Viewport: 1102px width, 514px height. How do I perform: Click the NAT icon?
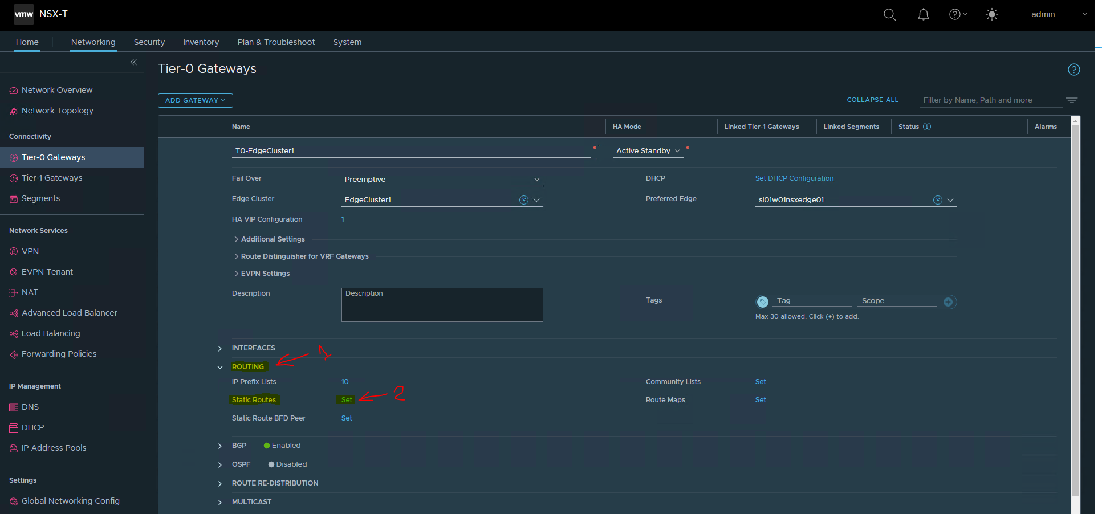tap(14, 293)
